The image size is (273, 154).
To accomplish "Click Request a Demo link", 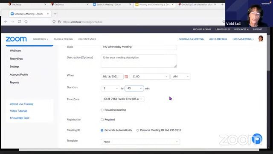I will click(202, 30).
